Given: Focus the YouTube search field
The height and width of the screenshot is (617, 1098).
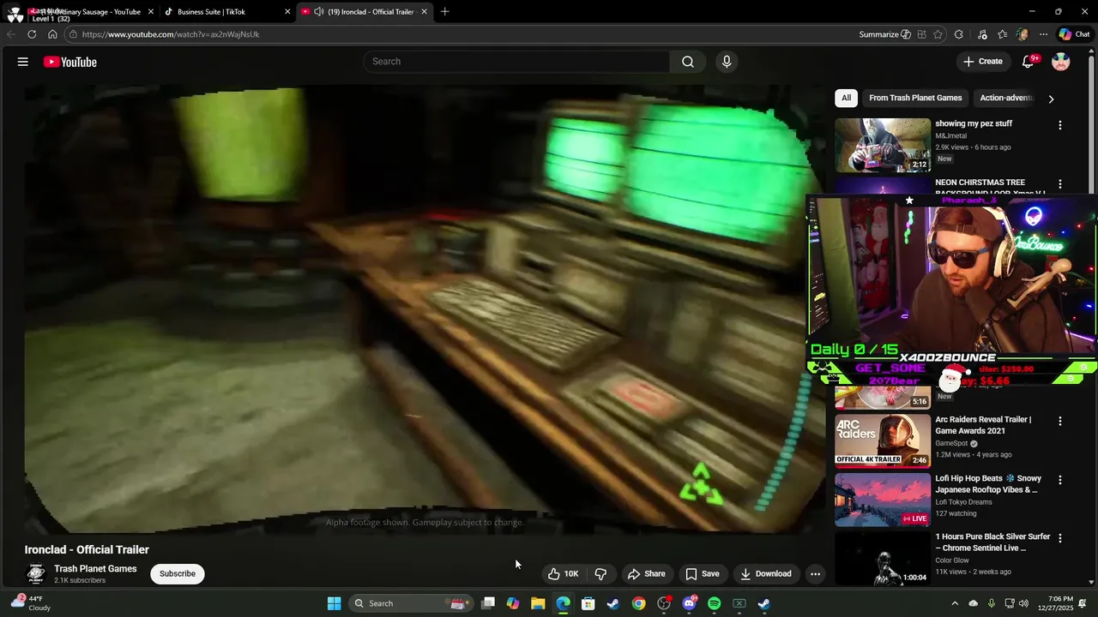Looking at the screenshot, I should pyautogui.click(x=517, y=62).
